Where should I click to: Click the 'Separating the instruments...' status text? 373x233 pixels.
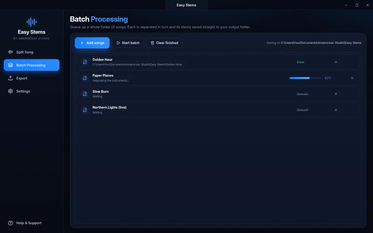111,80
